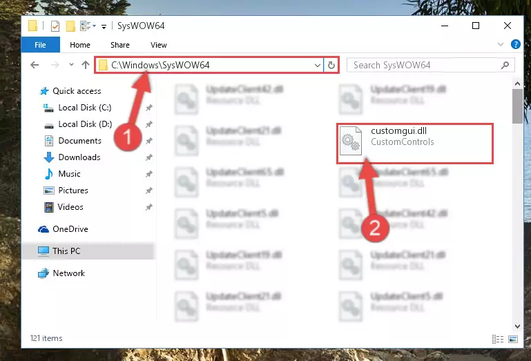Expand the ribbon with the chevron
The width and height of the screenshot is (531, 361).
[x=501, y=44]
